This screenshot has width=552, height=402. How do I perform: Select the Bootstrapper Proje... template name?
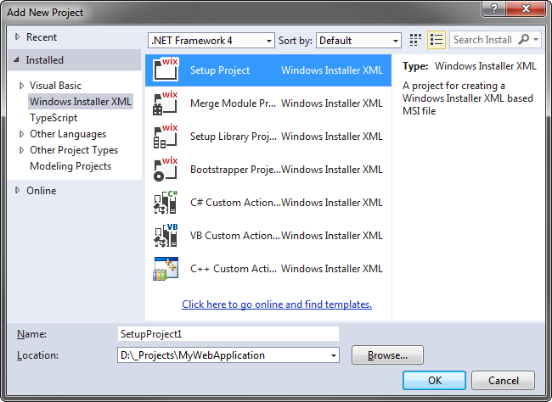[x=235, y=170]
